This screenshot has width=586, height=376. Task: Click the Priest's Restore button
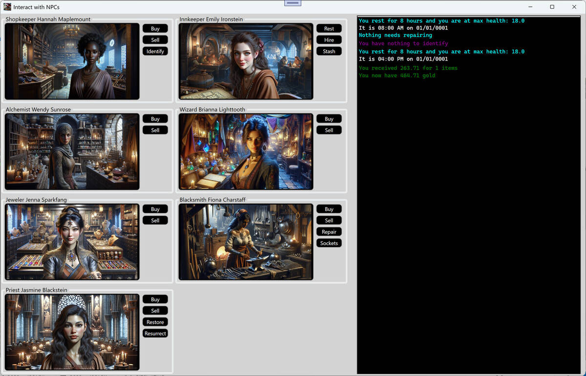[x=155, y=322]
